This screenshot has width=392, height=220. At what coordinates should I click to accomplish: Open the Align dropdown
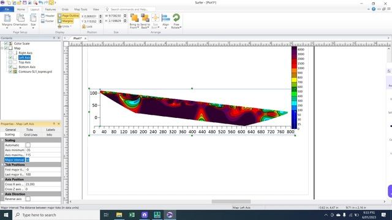tap(166, 21)
